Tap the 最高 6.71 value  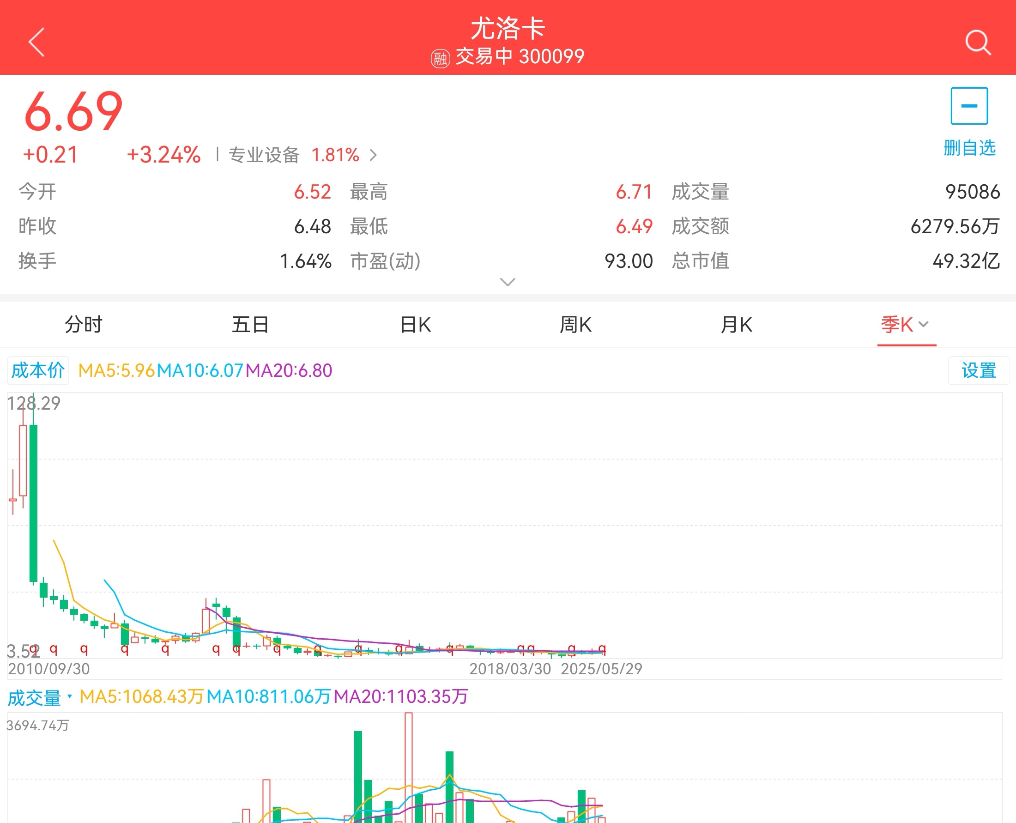pos(634,192)
